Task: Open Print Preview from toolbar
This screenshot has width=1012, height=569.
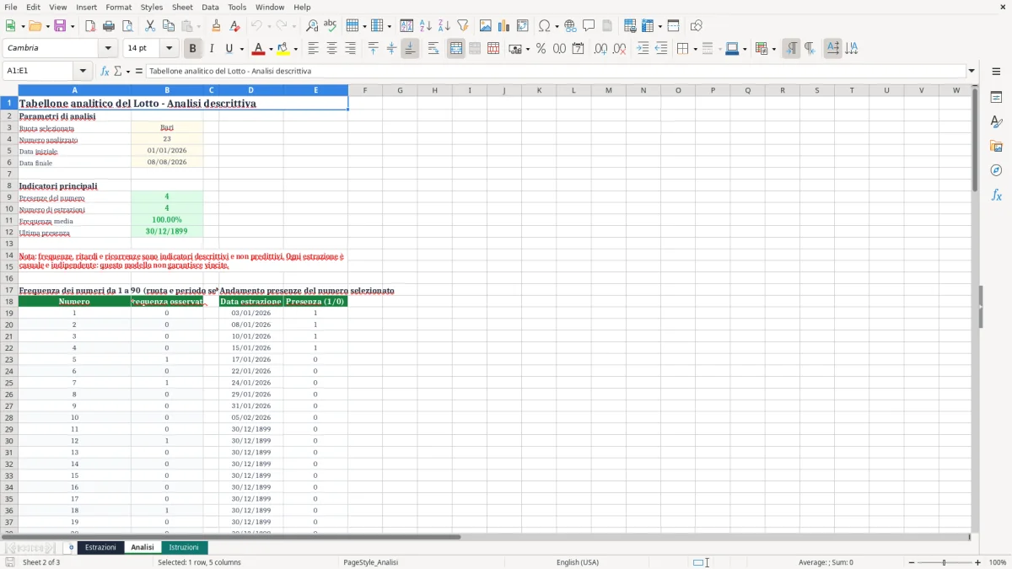Action: point(127,26)
